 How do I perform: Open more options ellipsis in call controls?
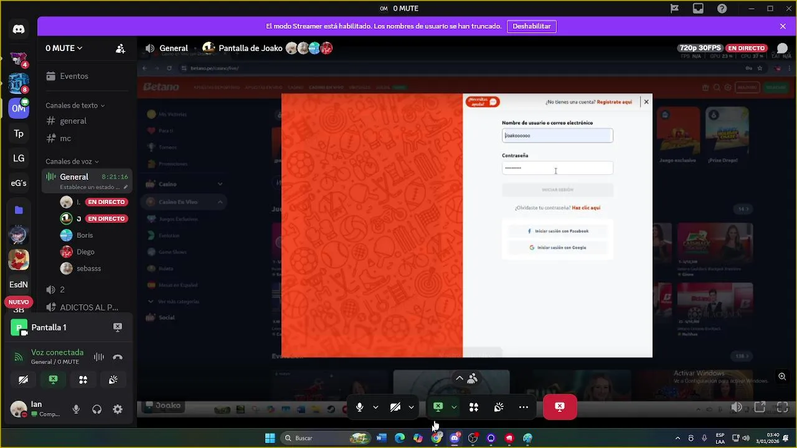(x=524, y=407)
